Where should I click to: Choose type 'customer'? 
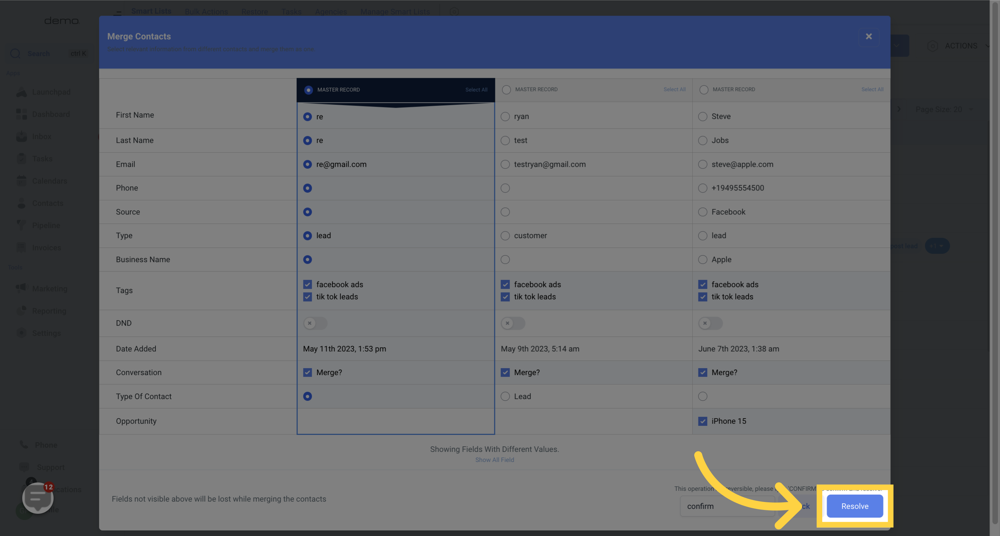(x=505, y=236)
